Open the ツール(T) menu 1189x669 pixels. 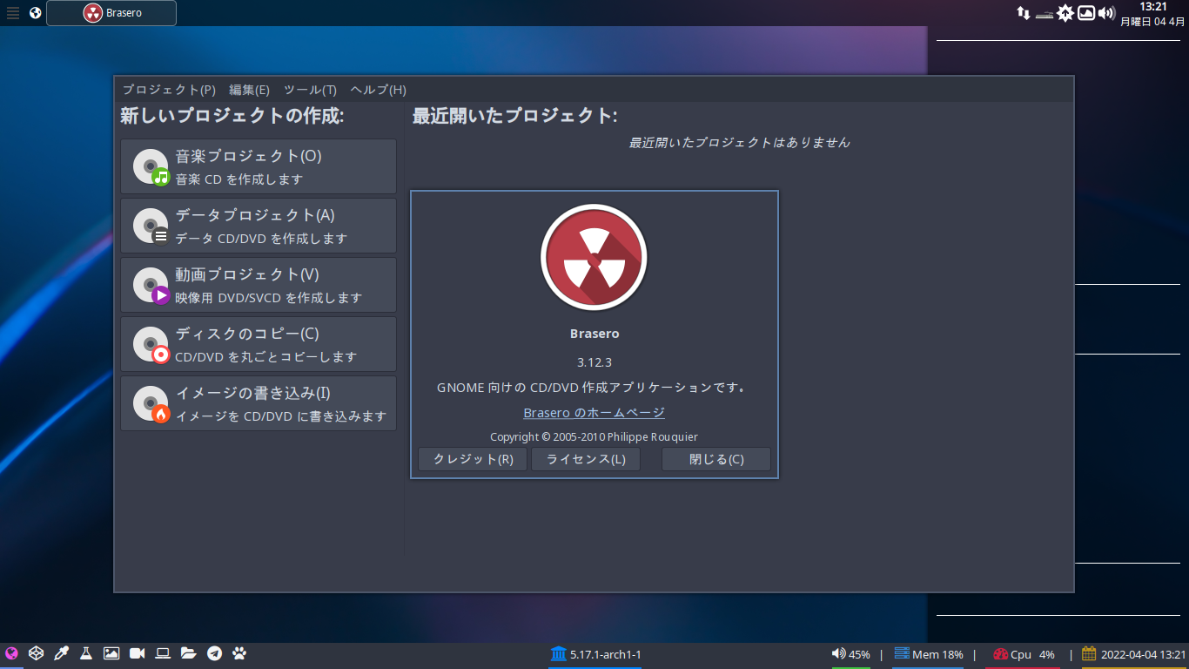(x=310, y=90)
